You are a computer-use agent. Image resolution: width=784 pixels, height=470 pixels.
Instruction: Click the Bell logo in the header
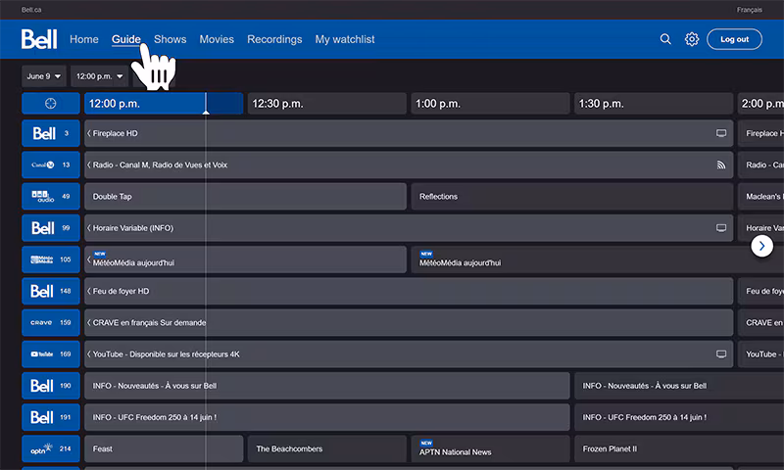[39, 39]
